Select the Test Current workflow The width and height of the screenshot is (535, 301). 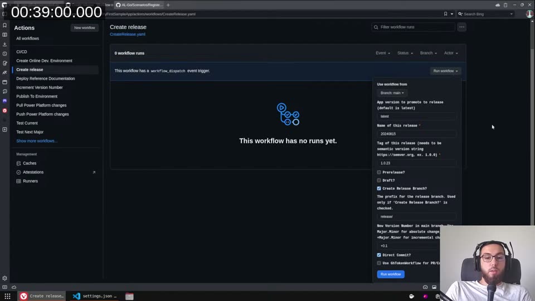pyautogui.click(x=27, y=123)
